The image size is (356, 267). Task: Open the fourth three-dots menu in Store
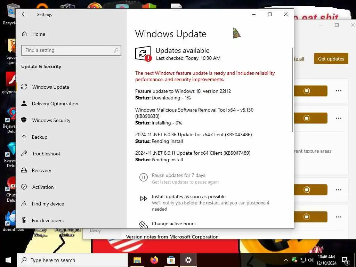point(339,217)
